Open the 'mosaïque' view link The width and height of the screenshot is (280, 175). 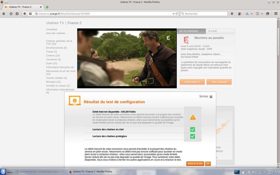pos(52,29)
